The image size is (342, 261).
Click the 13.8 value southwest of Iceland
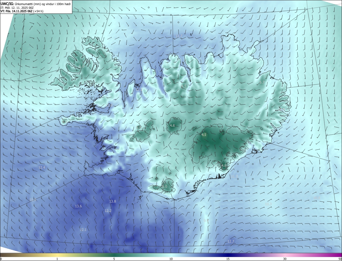(112, 201)
